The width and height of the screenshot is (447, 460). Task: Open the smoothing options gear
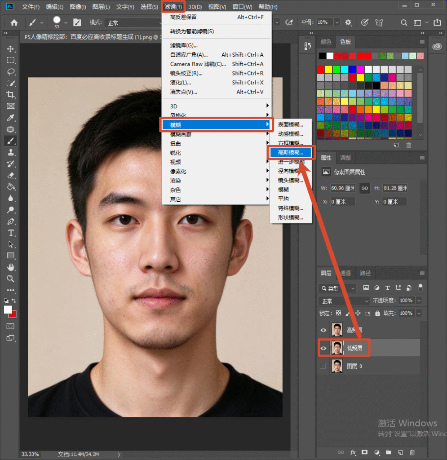[x=348, y=22]
